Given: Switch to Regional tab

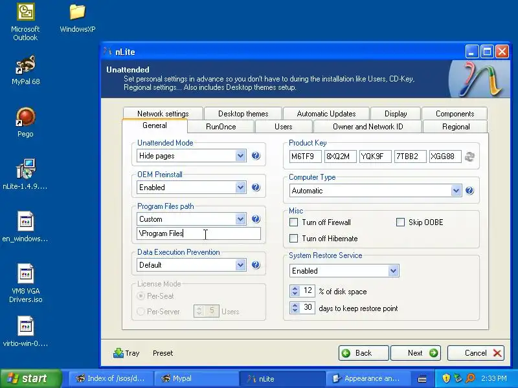Looking at the screenshot, I should 456,127.
